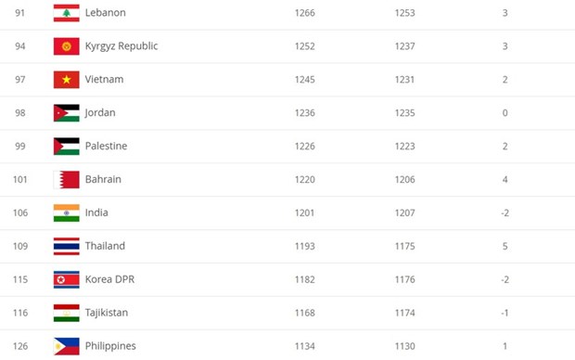The height and width of the screenshot is (360, 575).
Task: Click the Korea DPR flag icon
Action: 67,279
